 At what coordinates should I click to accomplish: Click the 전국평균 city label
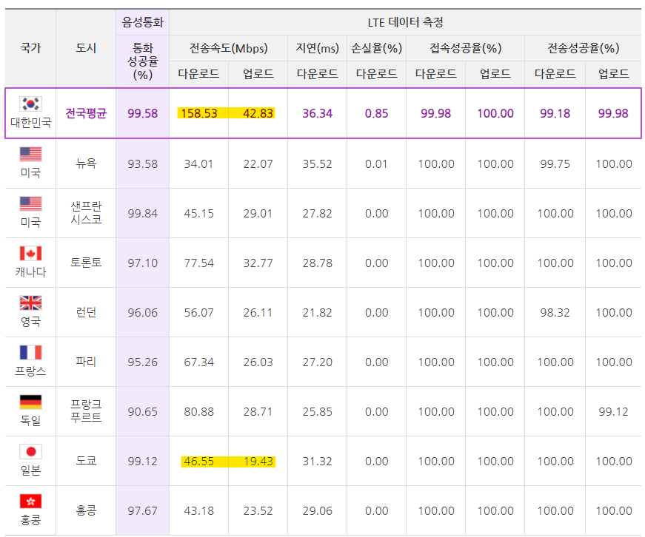point(86,113)
